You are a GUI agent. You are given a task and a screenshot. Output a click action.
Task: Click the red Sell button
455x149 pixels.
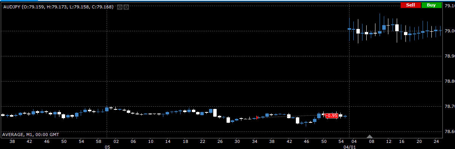coord(410,5)
